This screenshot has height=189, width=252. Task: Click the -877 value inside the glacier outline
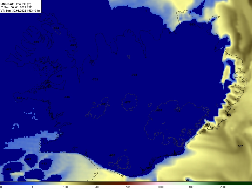[128, 102]
